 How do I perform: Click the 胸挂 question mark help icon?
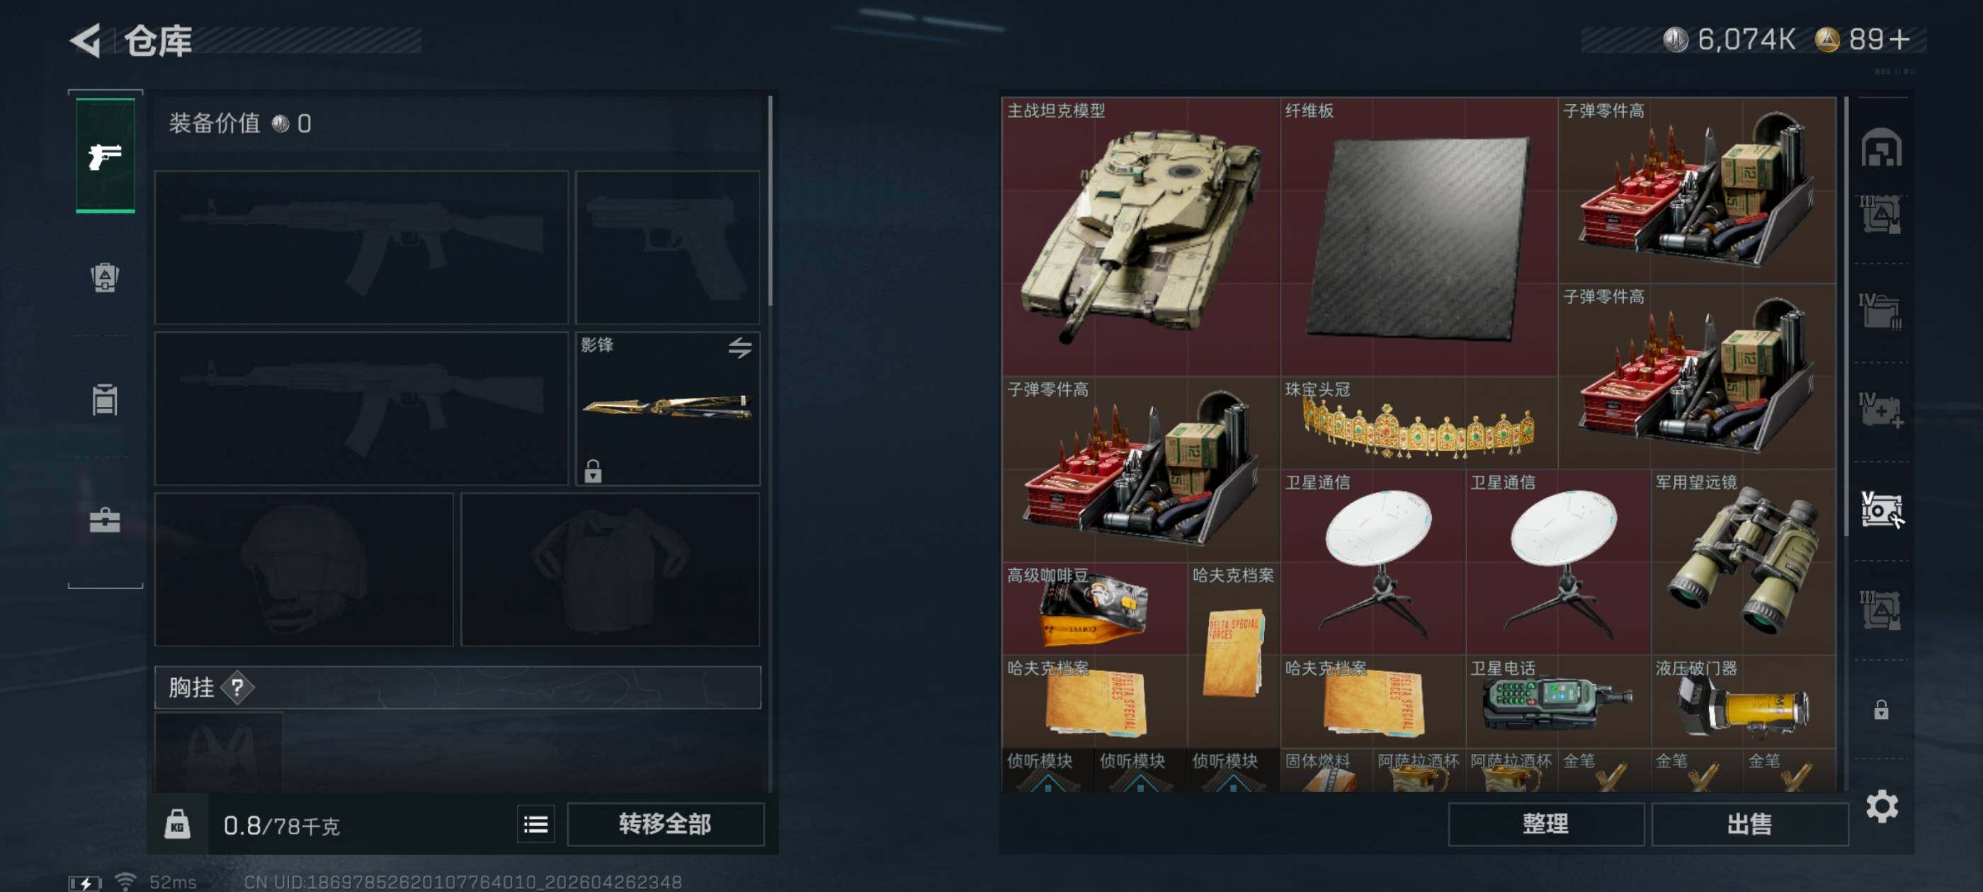(x=237, y=687)
